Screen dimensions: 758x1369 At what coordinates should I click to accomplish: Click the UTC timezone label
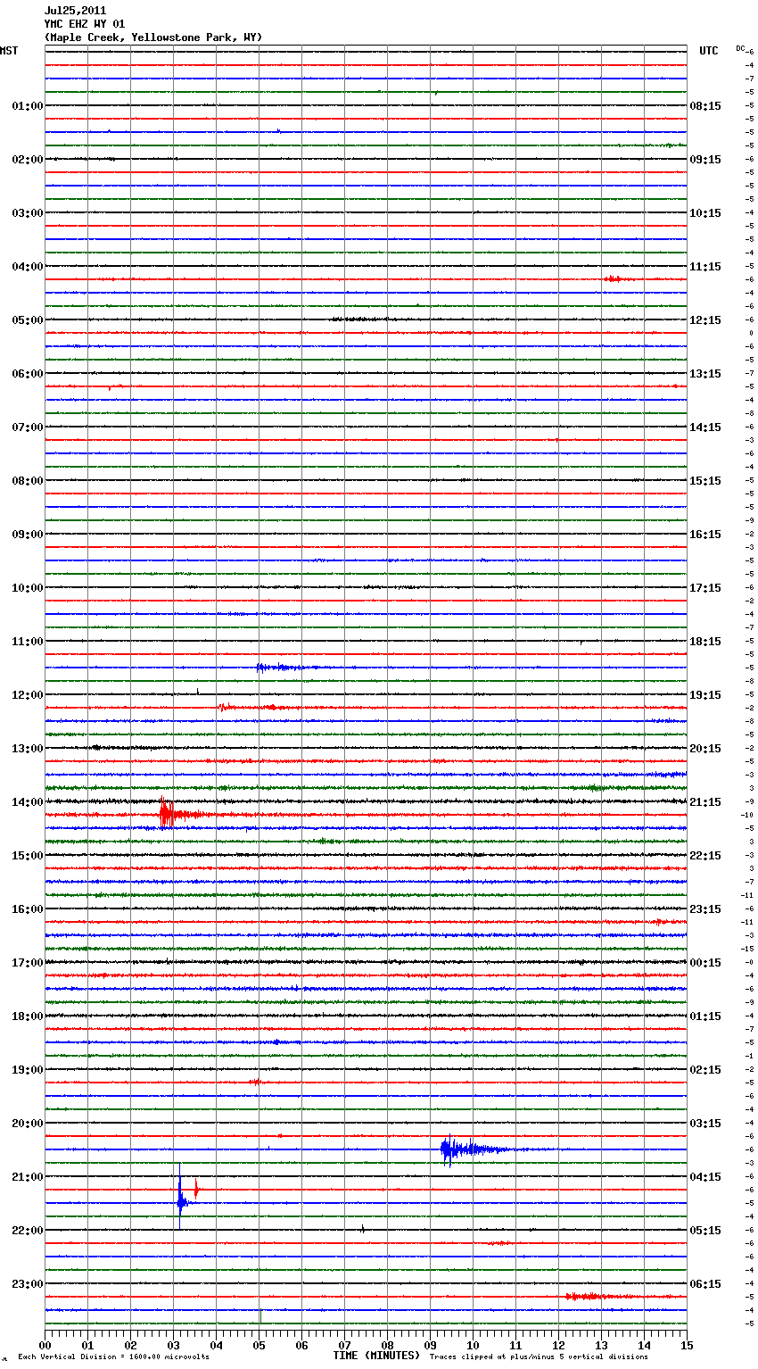click(709, 51)
